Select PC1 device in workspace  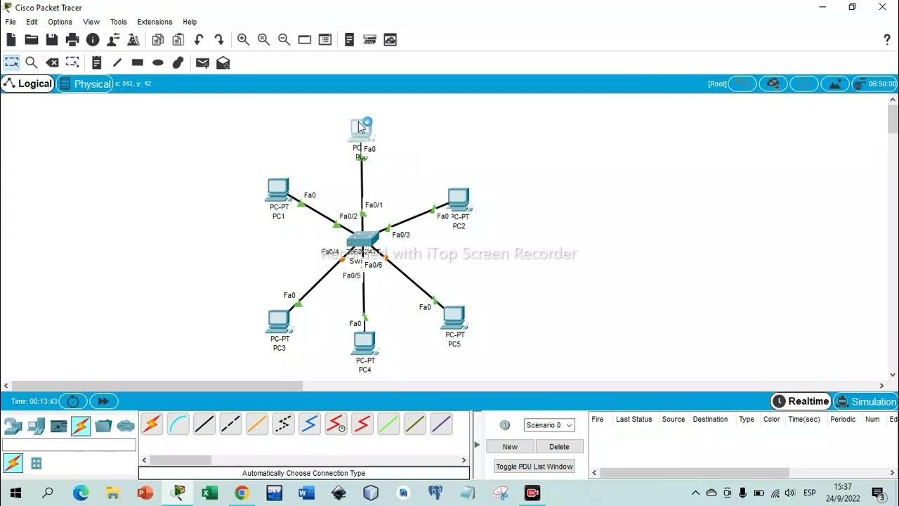pos(278,190)
